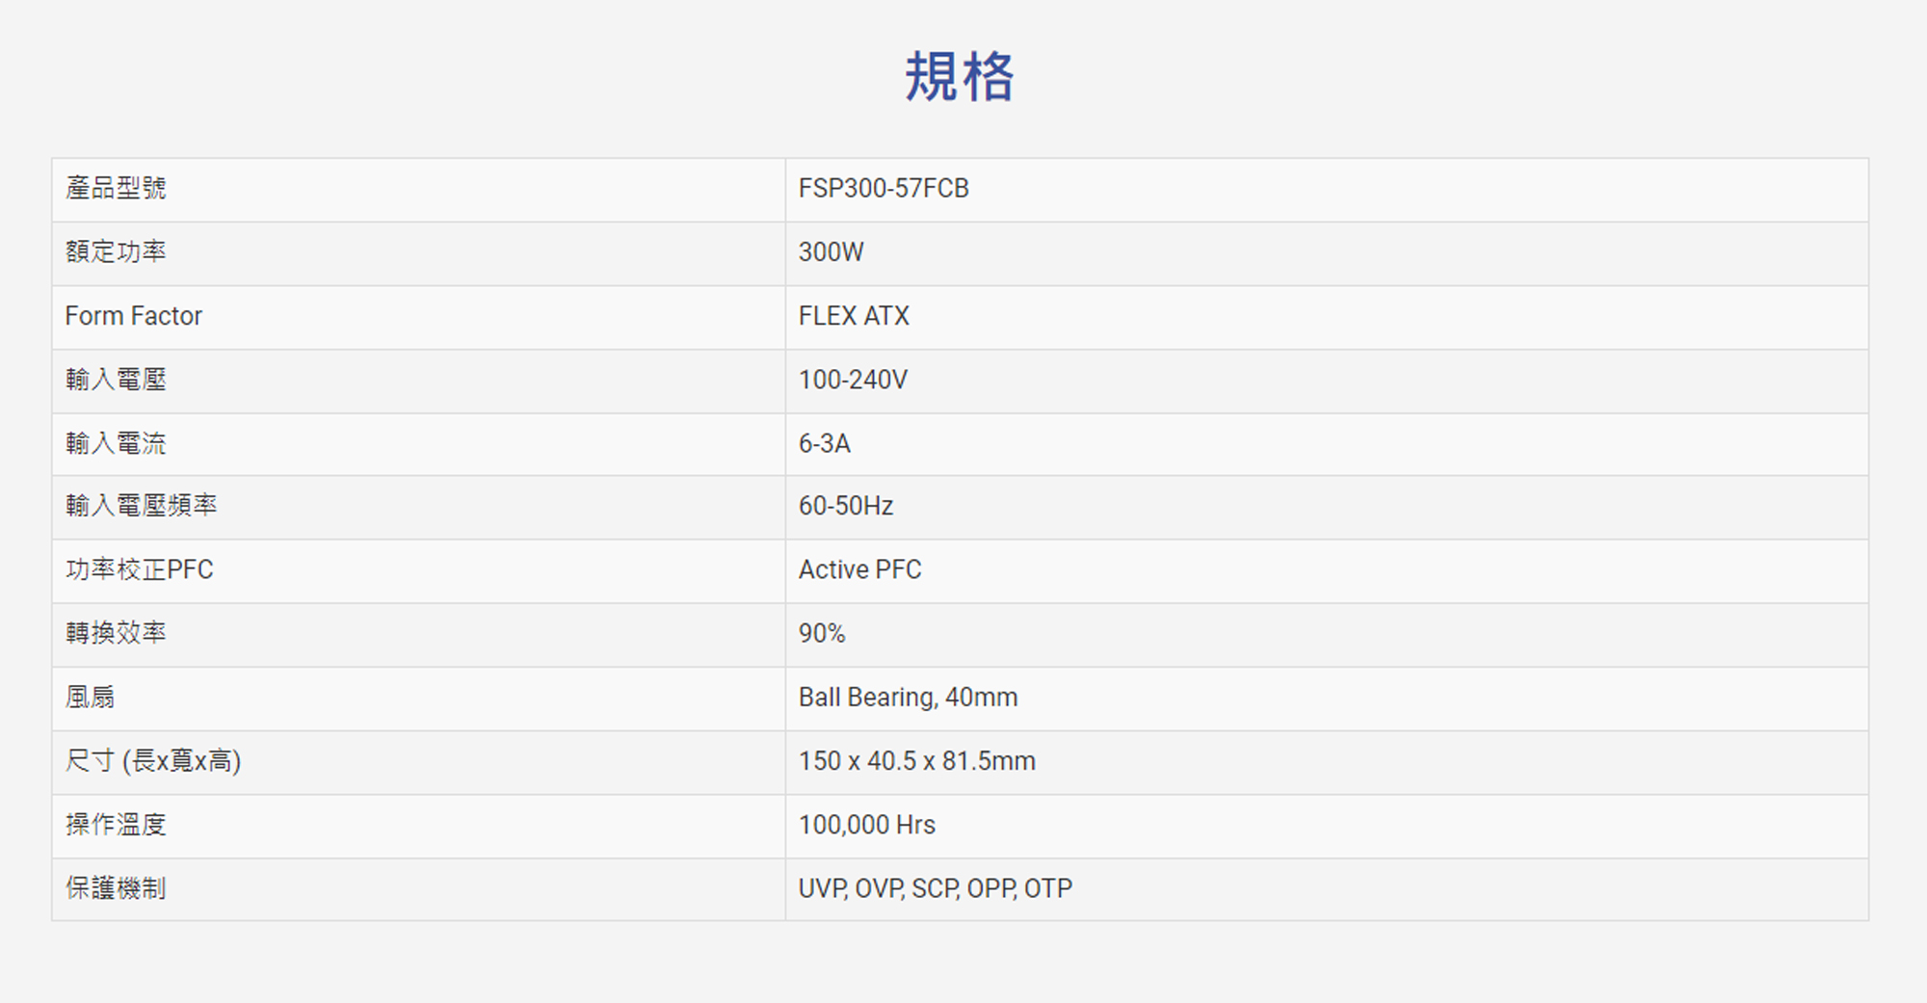Select the 保護機制 label cell
This screenshot has height=1003, width=1927.
[x=116, y=888]
